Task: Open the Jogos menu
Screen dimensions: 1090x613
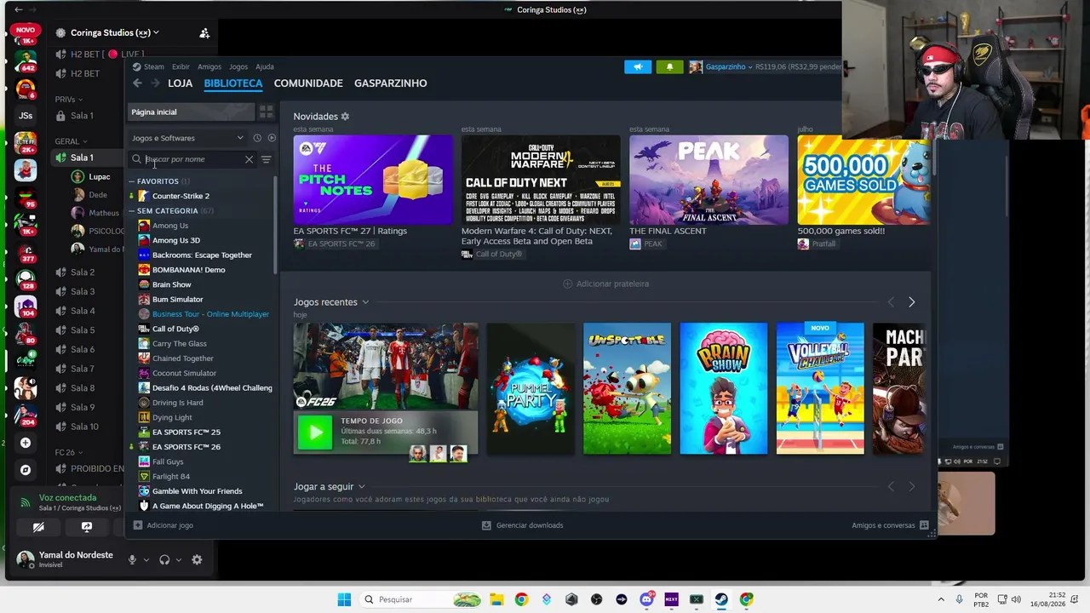Action: (238, 66)
